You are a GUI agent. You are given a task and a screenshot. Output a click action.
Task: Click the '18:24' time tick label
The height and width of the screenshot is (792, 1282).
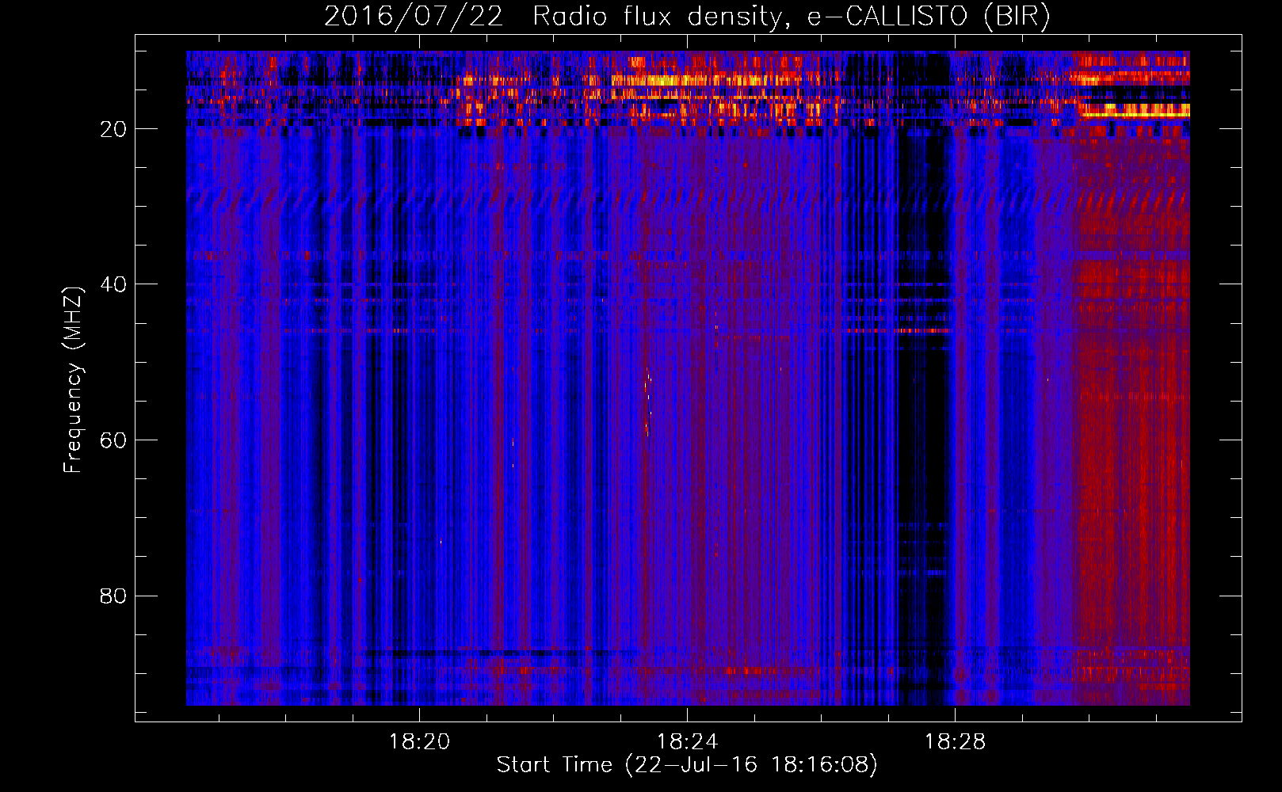click(687, 741)
